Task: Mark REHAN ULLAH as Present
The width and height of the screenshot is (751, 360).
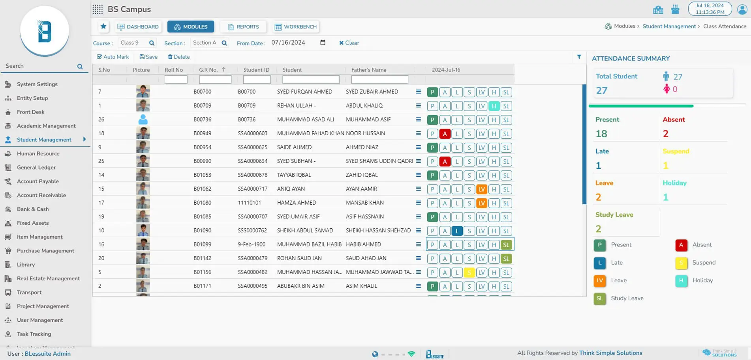Action: coord(432,106)
